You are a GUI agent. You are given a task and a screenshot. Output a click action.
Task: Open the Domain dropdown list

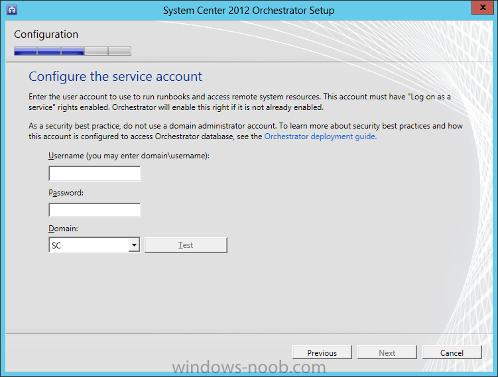click(x=135, y=245)
